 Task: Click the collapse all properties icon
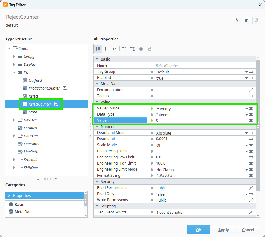(132, 49)
